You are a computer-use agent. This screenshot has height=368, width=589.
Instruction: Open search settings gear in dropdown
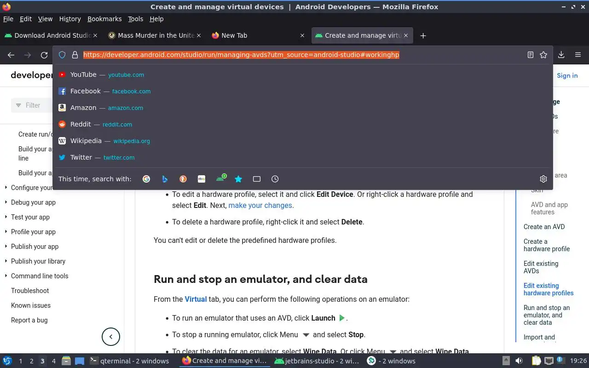pos(543,179)
